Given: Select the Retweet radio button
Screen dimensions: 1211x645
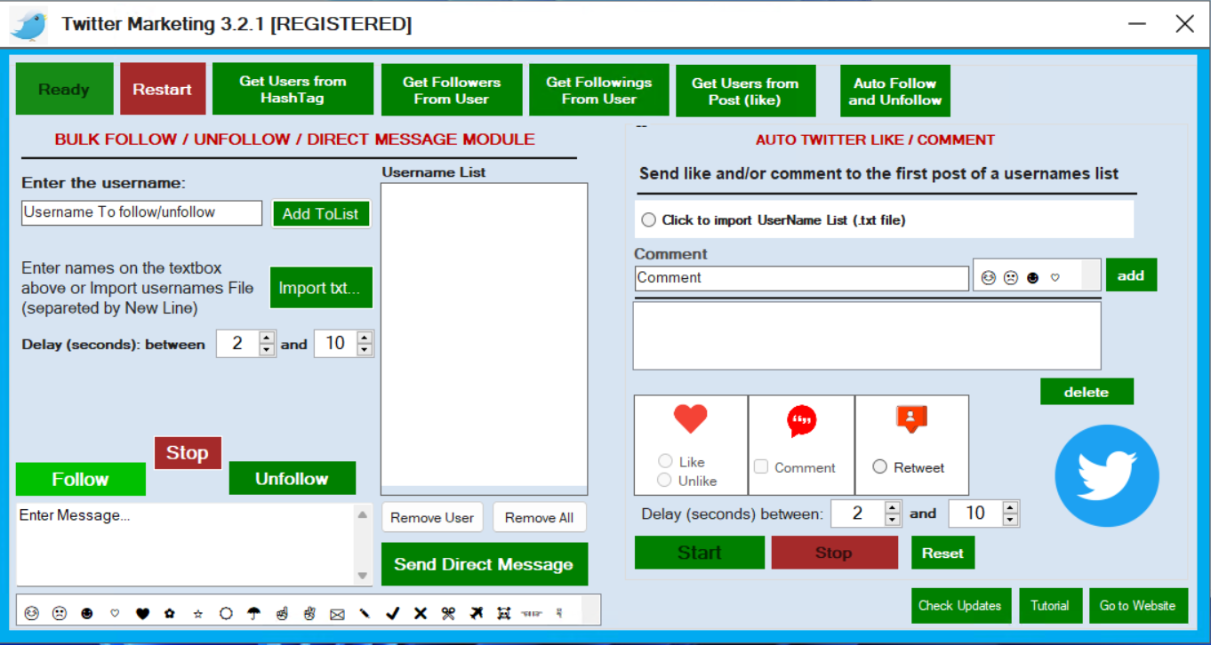Looking at the screenshot, I should (879, 466).
